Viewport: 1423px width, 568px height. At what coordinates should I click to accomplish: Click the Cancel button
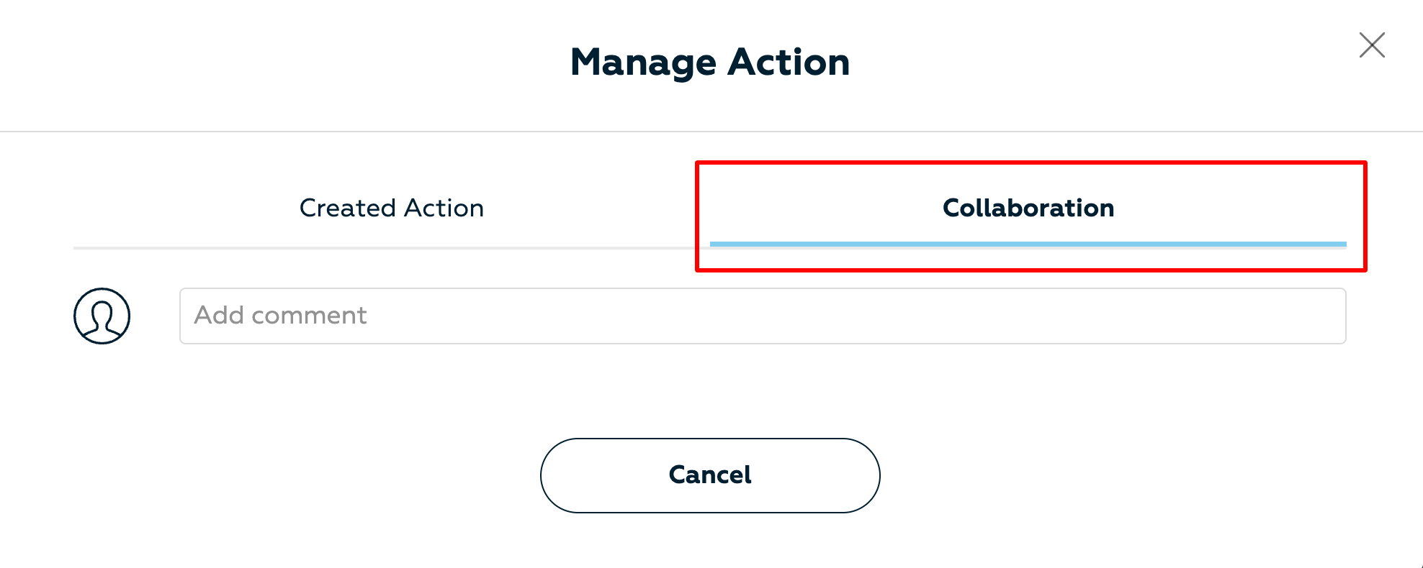click(x=710, y=475)
